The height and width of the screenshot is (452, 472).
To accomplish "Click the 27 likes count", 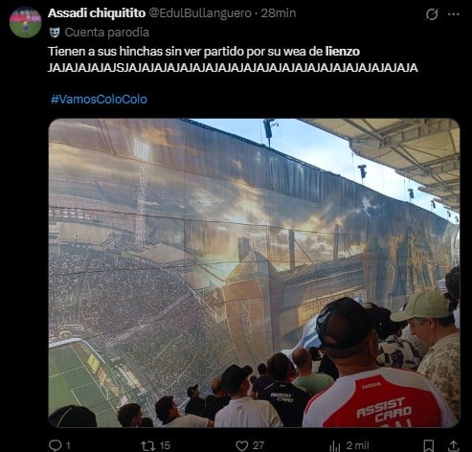I will click(x=258, y=445).
